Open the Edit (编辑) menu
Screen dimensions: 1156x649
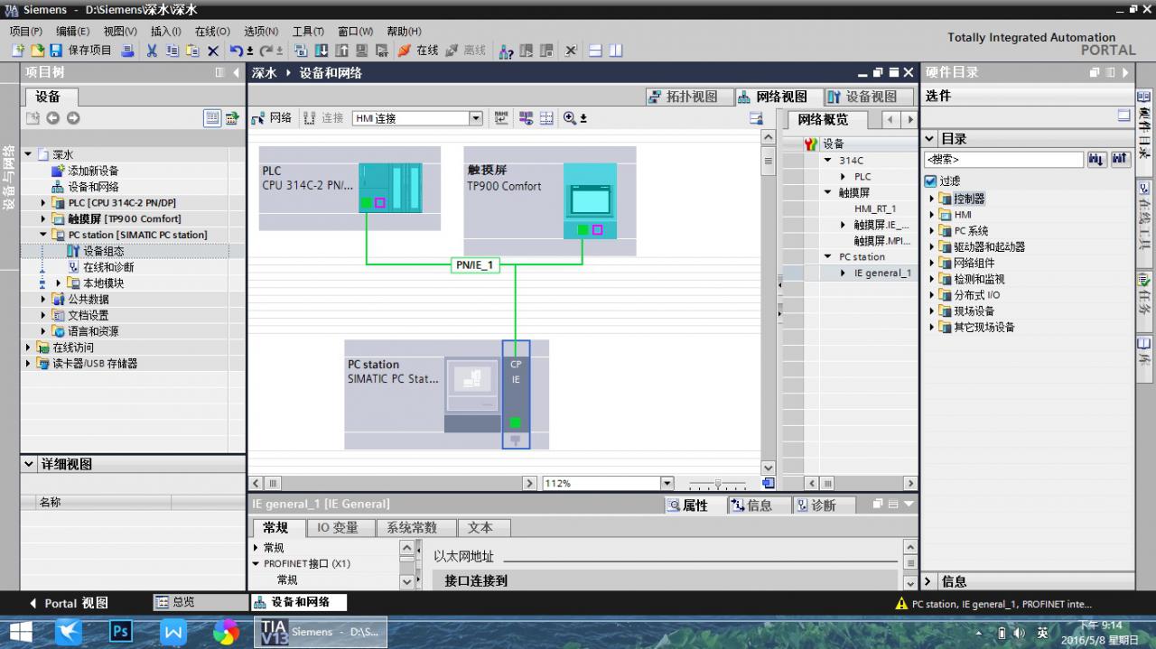click(72, 31)
